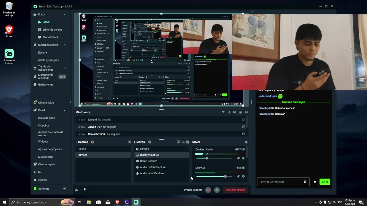Screen dimensions: 367x206
Task: Open chat settings gear
Action: point(315,182)
